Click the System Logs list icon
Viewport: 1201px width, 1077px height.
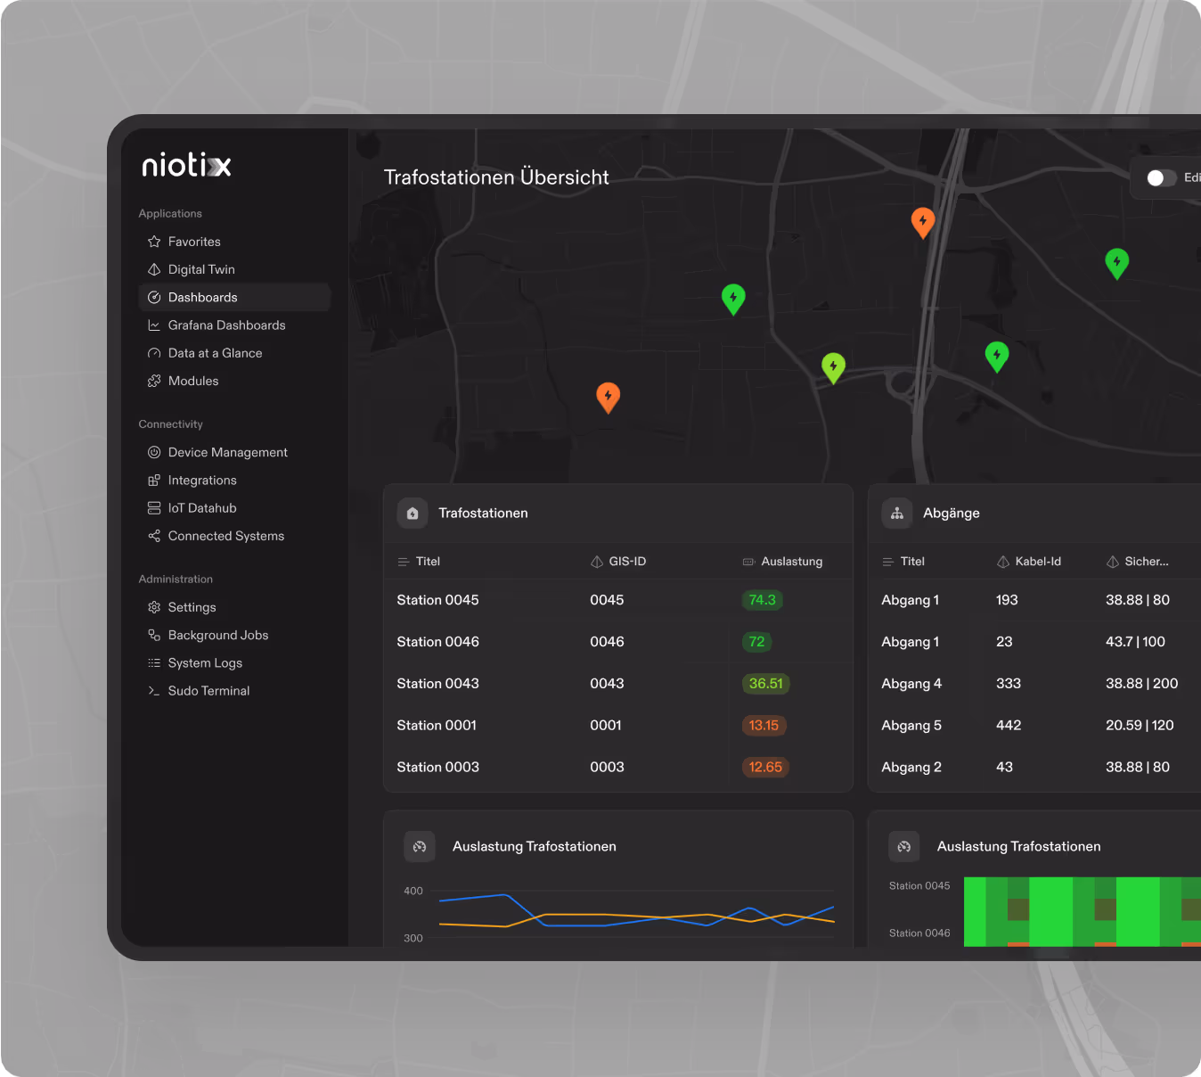pyautogui.click(x=154, y=662)
